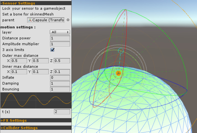The width and height of the screenshot is (197, 133).
Task: Toggle the 3 axis limits checkbox
Action: pyautogui.click(x=52, y=50)
